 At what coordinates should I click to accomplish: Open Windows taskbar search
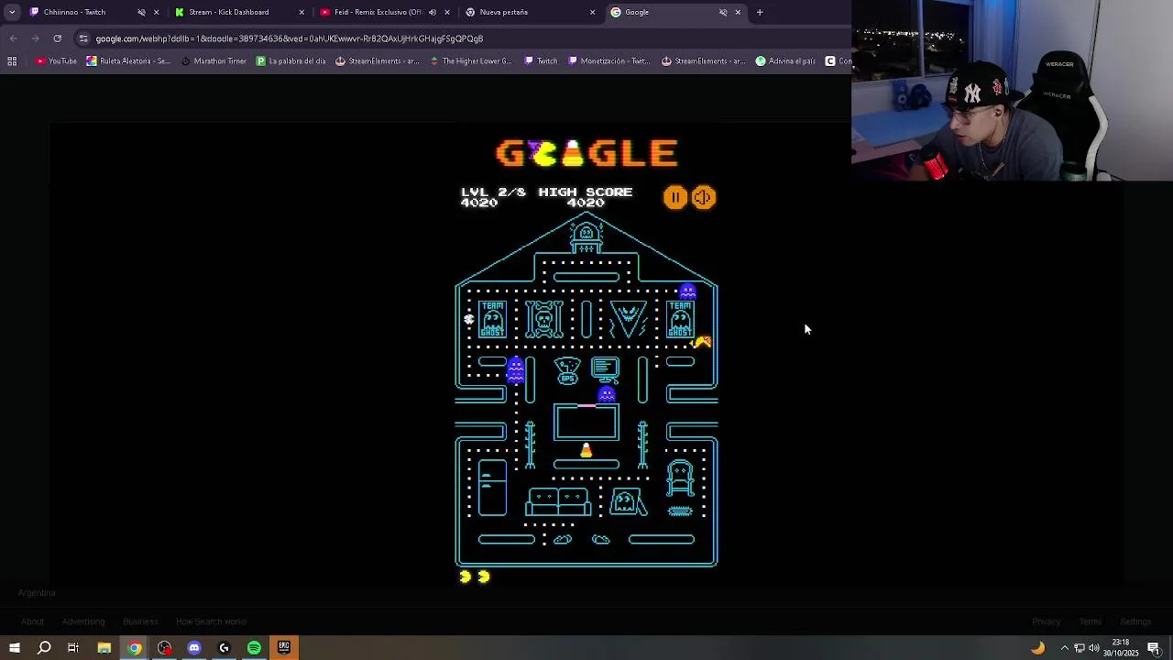(44, 648)
